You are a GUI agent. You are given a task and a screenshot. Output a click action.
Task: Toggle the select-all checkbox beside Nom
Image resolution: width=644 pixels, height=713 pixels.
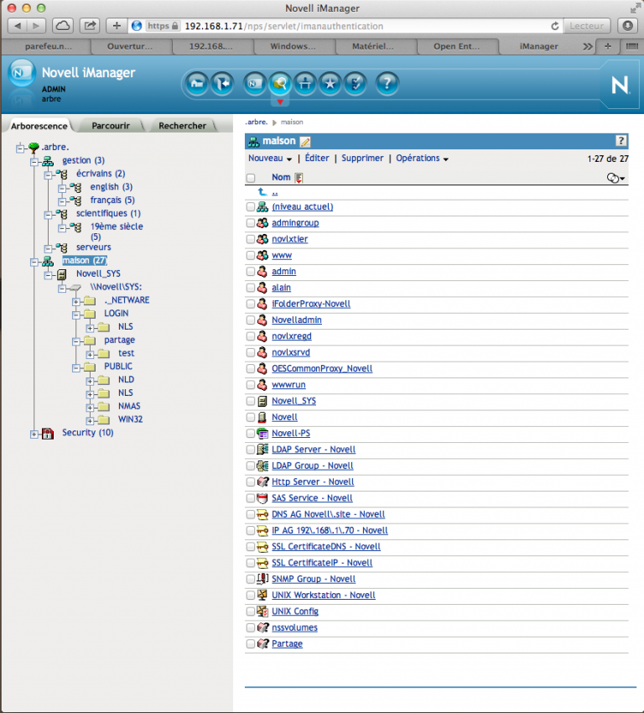(x=251, y=178)
